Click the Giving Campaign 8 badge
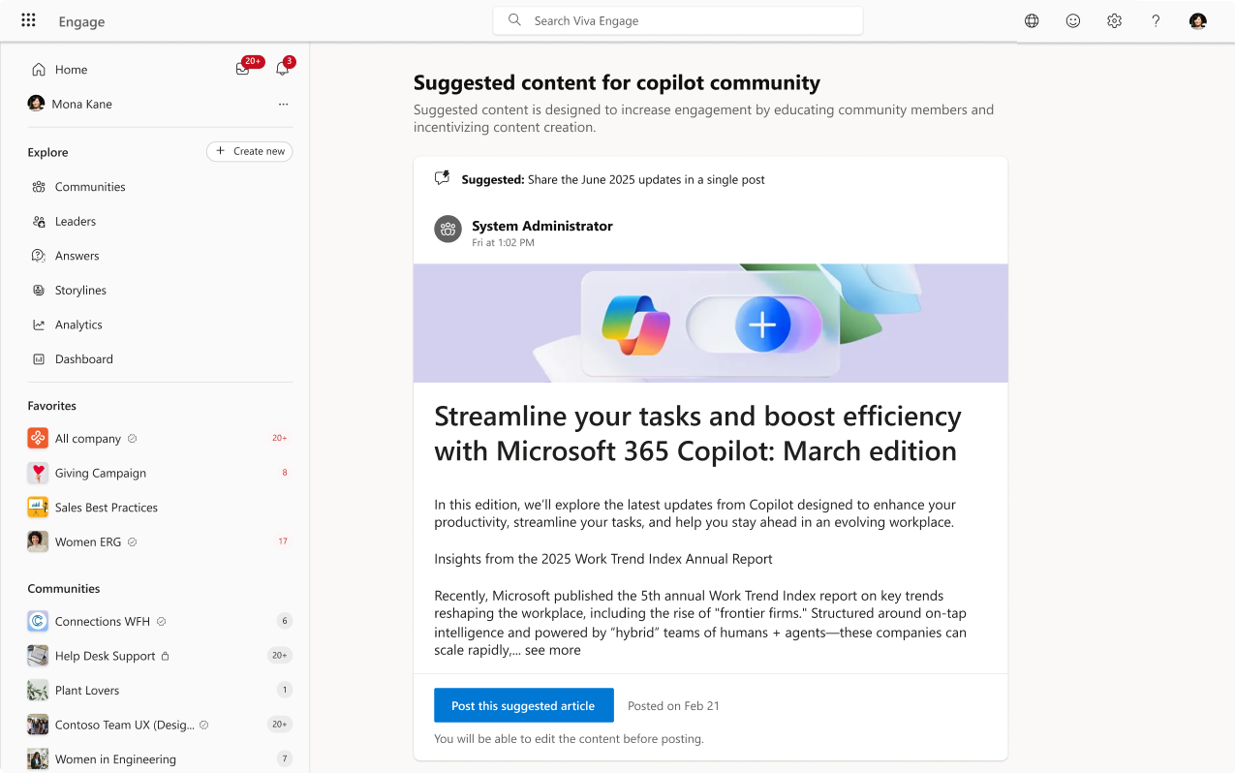This screenshot has width=1235, height=773. click(x=285, y=474)
